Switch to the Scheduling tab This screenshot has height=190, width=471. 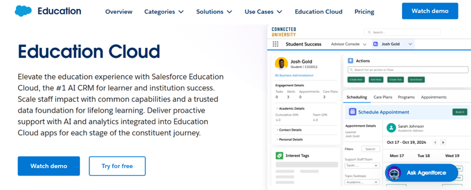357,97
